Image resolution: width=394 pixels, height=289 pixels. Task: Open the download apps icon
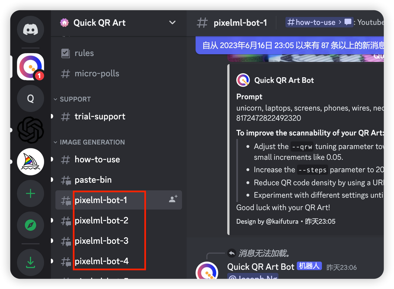coord(30,262)
